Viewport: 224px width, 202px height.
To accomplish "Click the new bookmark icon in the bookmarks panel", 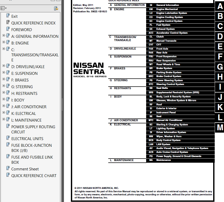I will click(x=56, y=8).
